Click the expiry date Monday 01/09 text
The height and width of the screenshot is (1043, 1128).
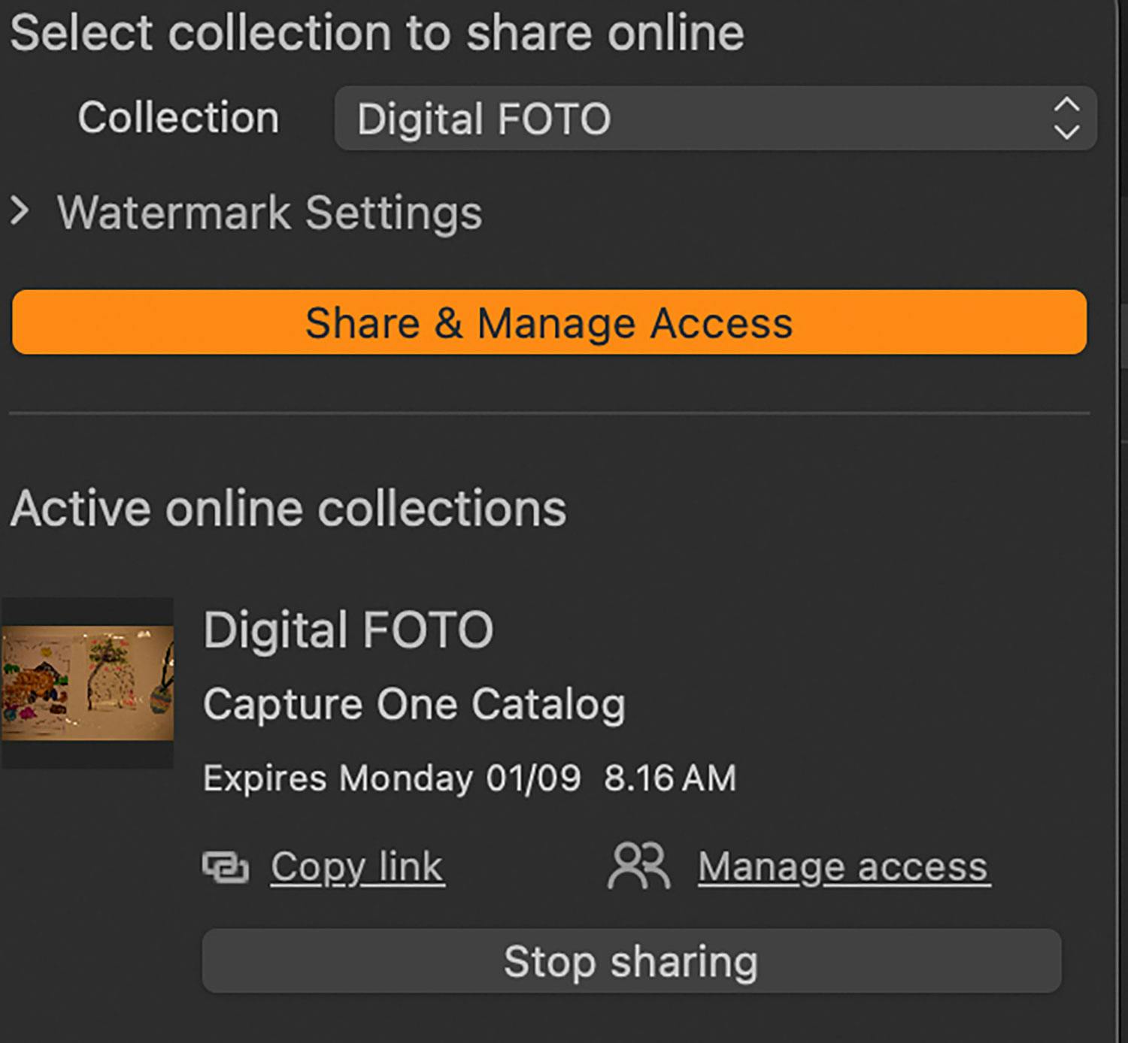459,778
